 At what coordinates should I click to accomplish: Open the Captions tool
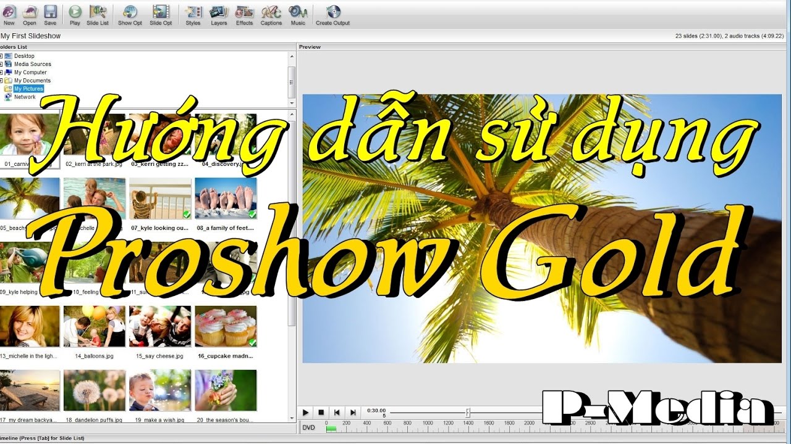click(271, 14)
